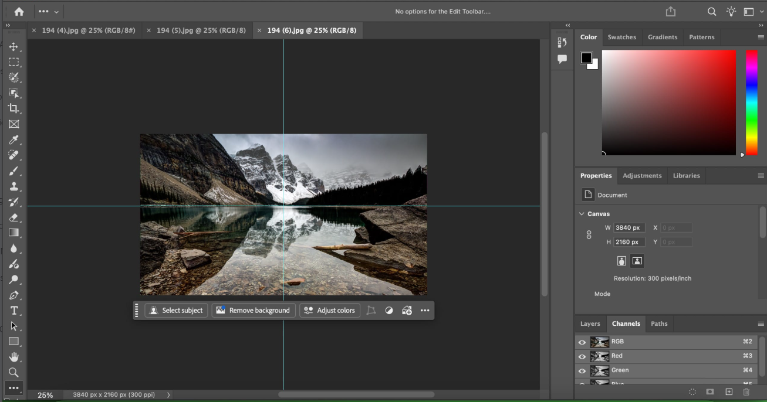Select the Horizontal Type tool
The height and width of the screenshot is (402, 767).
point(13,311)
